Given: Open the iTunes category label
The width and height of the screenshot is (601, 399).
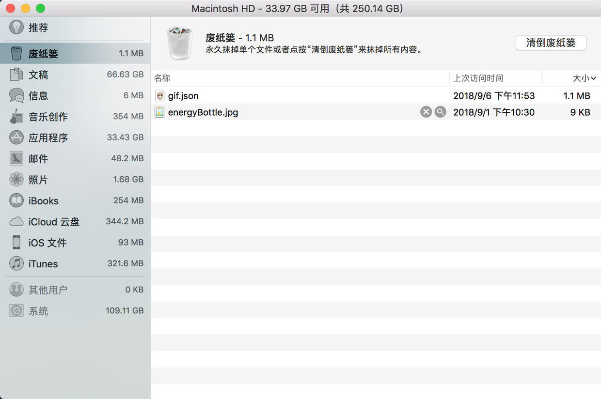Looking at the screenshot, I should [43, 264].
